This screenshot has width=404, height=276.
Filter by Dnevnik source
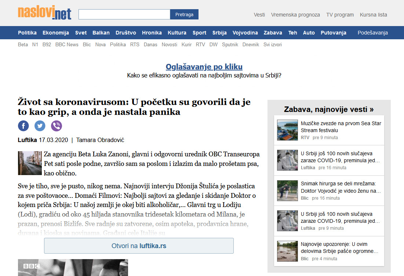click(251, 44)
